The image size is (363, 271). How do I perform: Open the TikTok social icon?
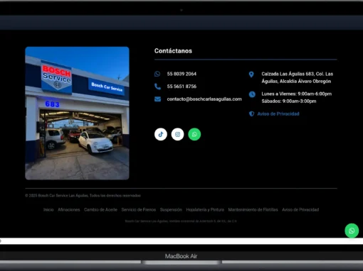[x=161, y=134]
